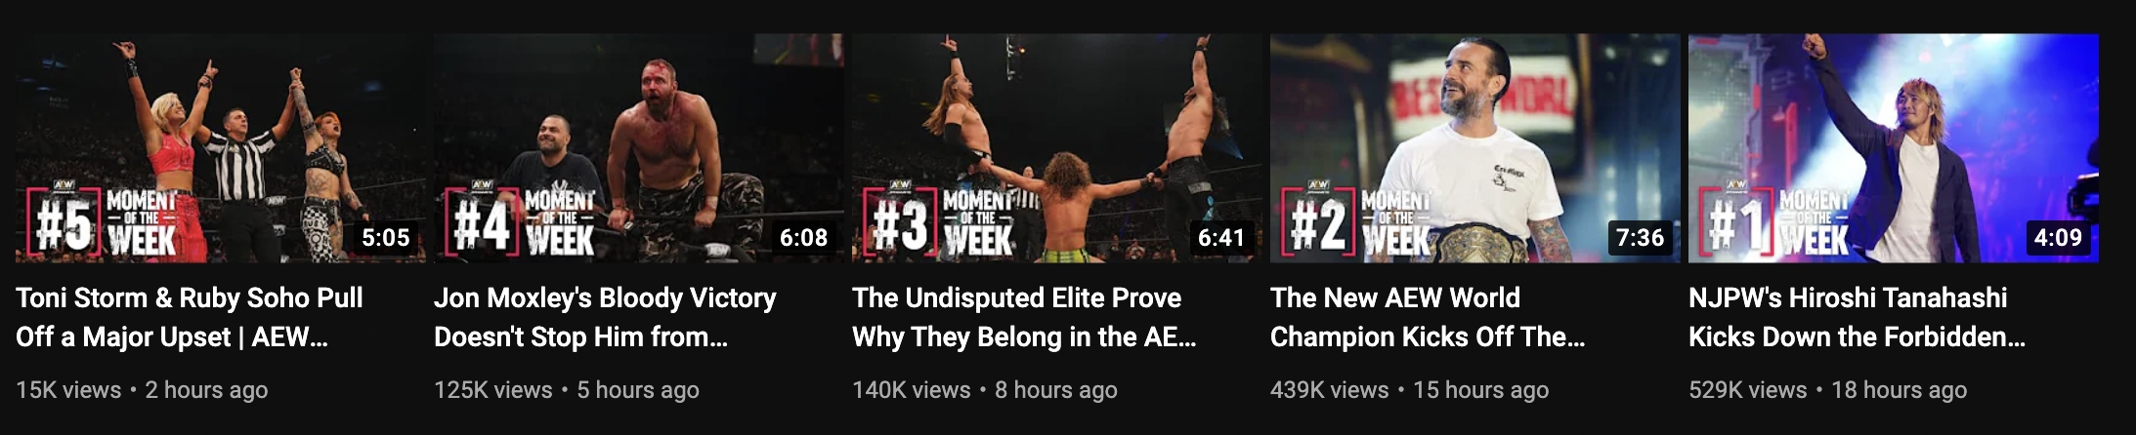This screenshot has height=435, width=2136.
Task: Click the 5:05 duration label
Action: click(x=386, y=238)
